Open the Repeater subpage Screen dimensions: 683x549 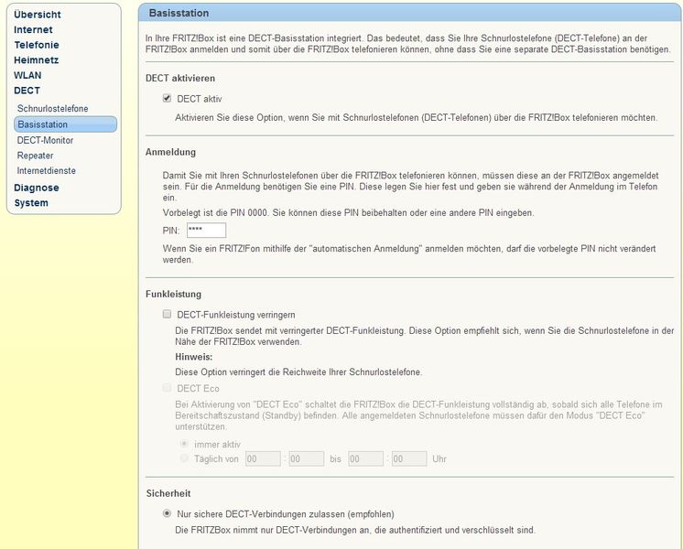click(35, 156)
